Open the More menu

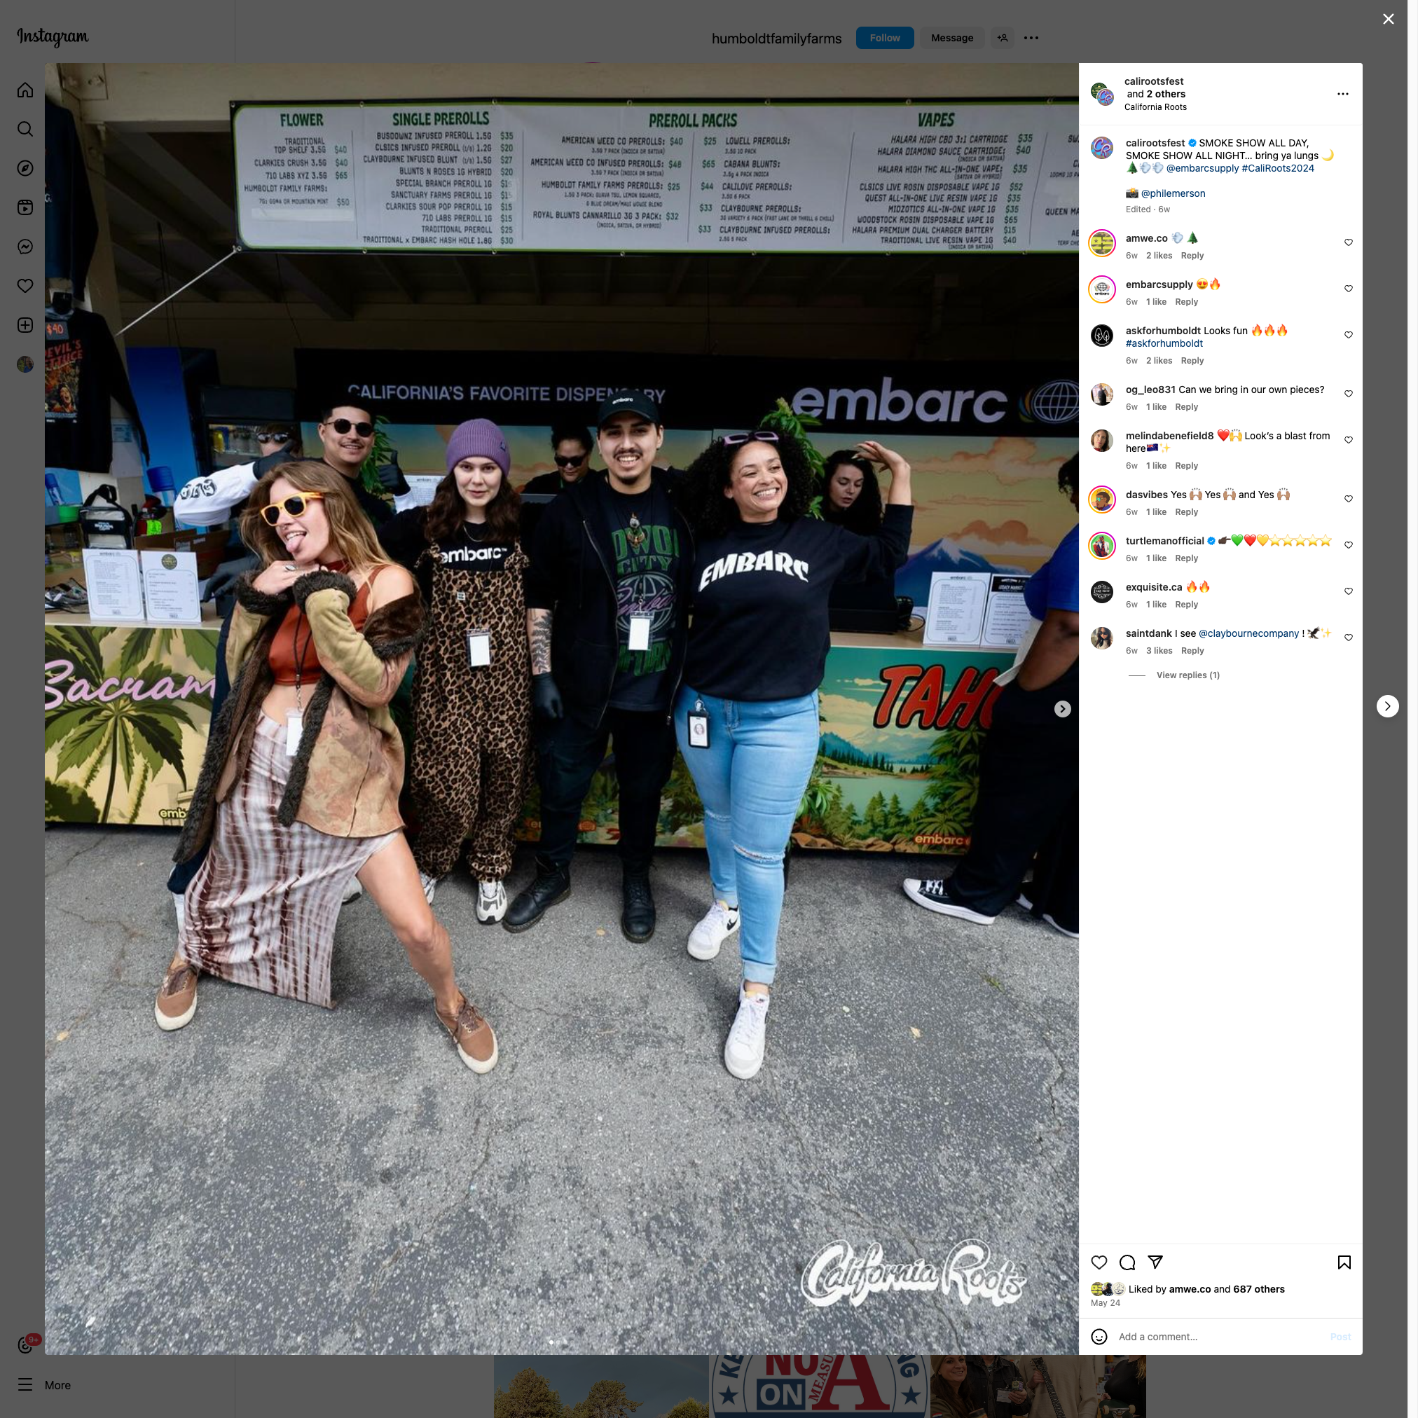45,1385
